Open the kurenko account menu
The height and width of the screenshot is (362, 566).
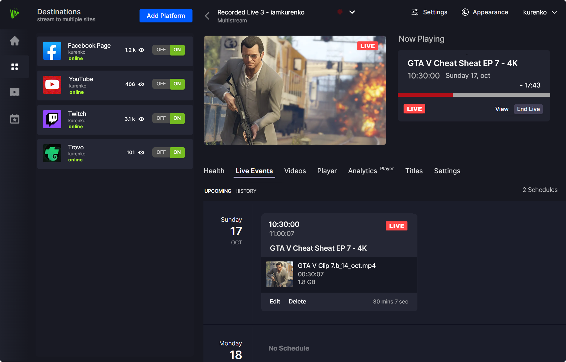click(x=540, y=12)
